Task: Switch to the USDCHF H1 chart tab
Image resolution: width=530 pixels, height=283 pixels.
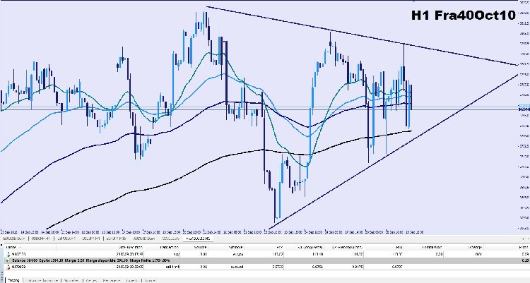Action: [x=40, y=239]
